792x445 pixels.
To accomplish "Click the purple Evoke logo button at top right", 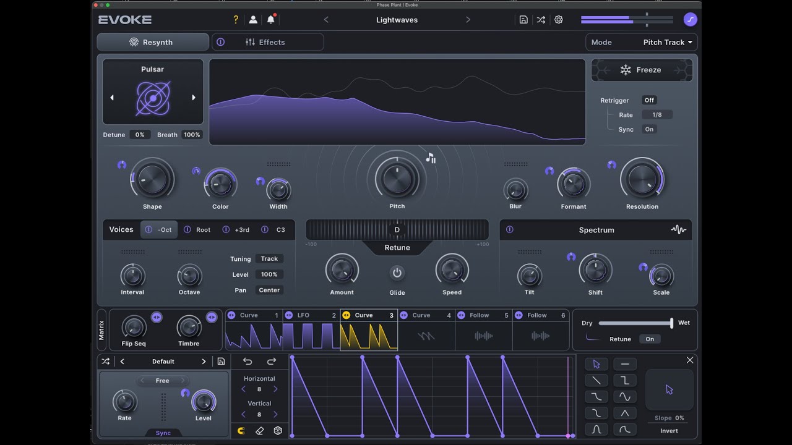I will pyautogui.click(x=691, y=20).
